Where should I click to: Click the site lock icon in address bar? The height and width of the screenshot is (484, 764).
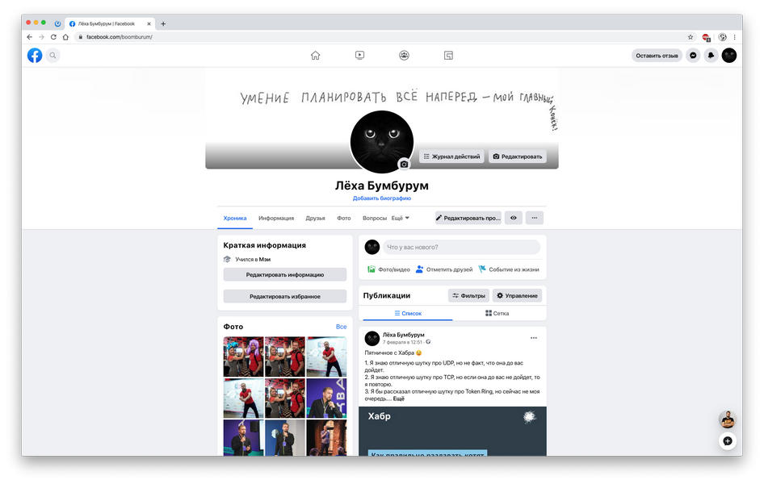pyautogui.click(x=81, y=37)
